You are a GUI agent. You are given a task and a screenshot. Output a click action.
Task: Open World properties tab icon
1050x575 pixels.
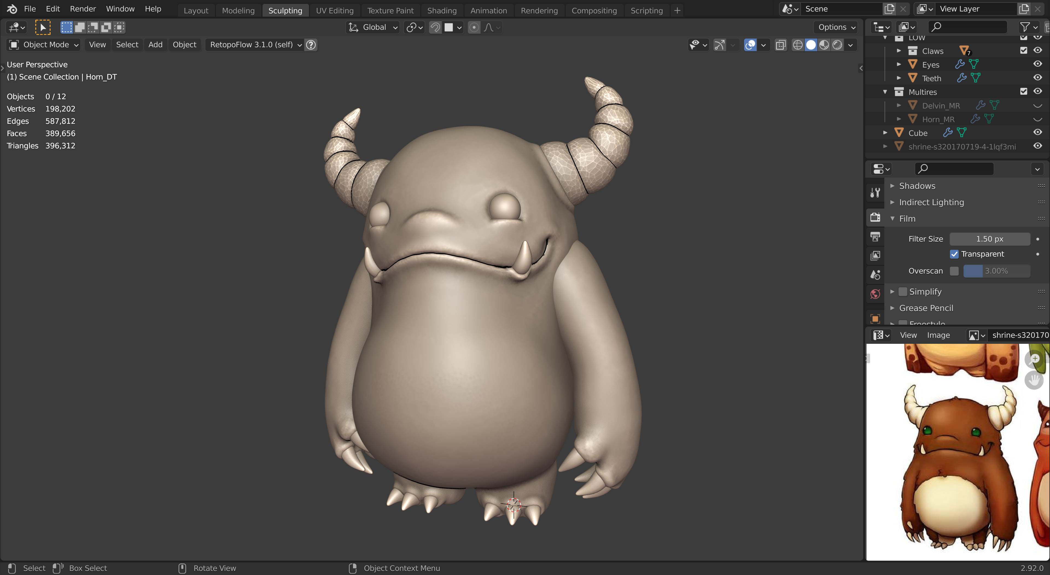[x=875, y=294]
